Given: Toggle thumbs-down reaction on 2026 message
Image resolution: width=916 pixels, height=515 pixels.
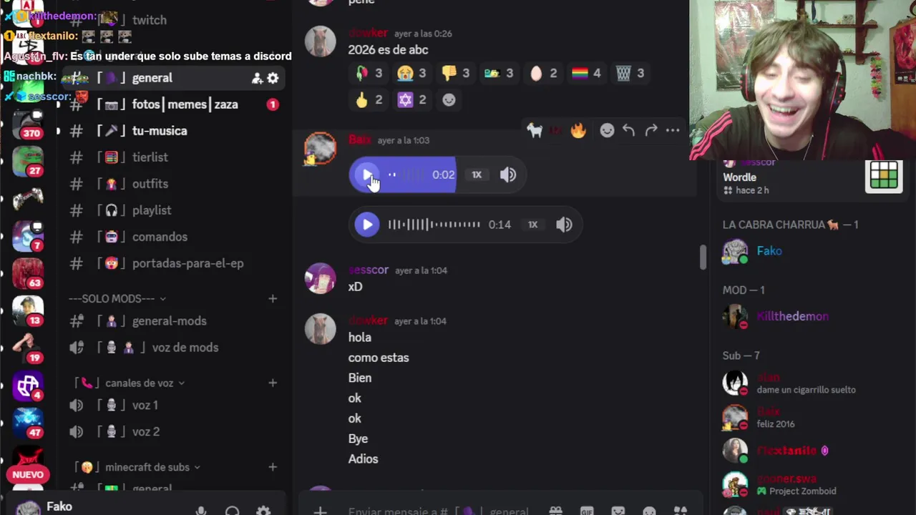Looking at the screenshot, I should click(455, 73).
